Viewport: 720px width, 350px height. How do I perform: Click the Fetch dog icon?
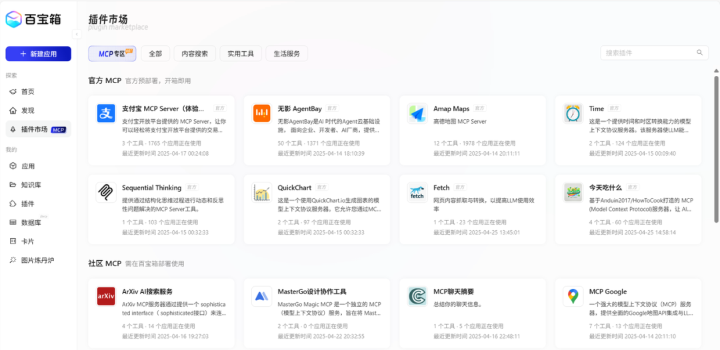click(x=417, y=192)
